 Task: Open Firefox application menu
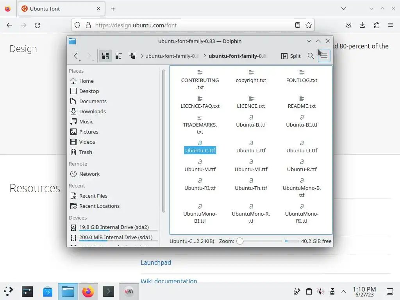point(391,25)
